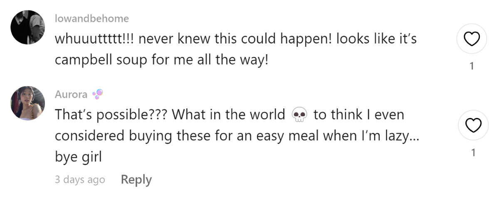Visit the Aurora username profile
The image size is (499, 197).
tap(71, 95)
